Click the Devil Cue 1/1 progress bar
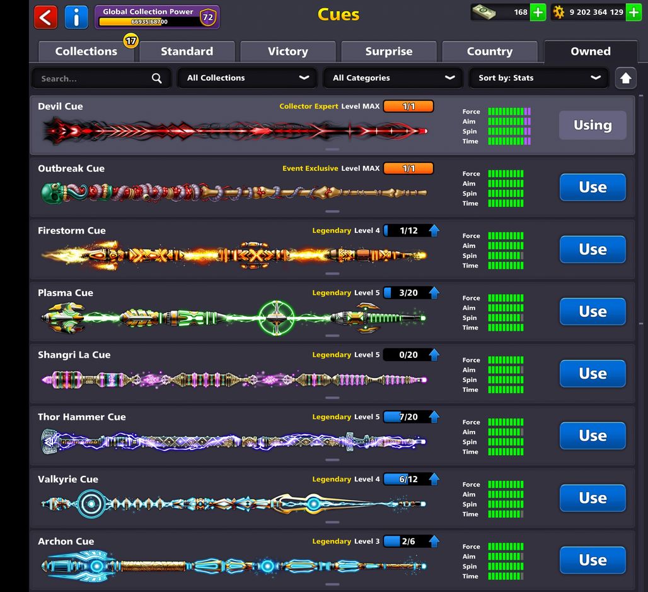Screen dimensions: 648x592 408,106
